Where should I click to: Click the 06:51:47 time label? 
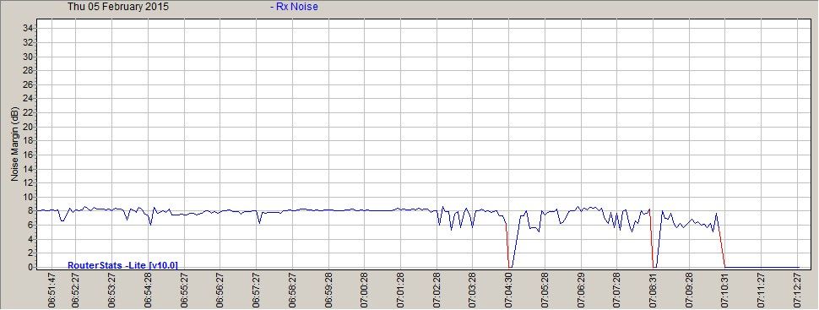pos(52,289)
